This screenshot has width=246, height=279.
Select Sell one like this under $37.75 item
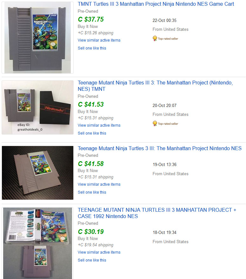[x=92, y=48]
